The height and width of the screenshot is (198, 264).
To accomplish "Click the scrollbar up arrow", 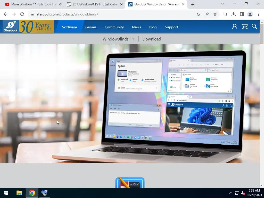I will (262, 22).
